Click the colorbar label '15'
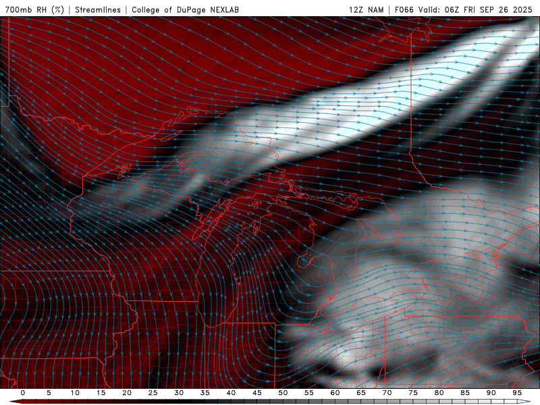This screenshot has height=405, width=540. click(x=101, y=393)
